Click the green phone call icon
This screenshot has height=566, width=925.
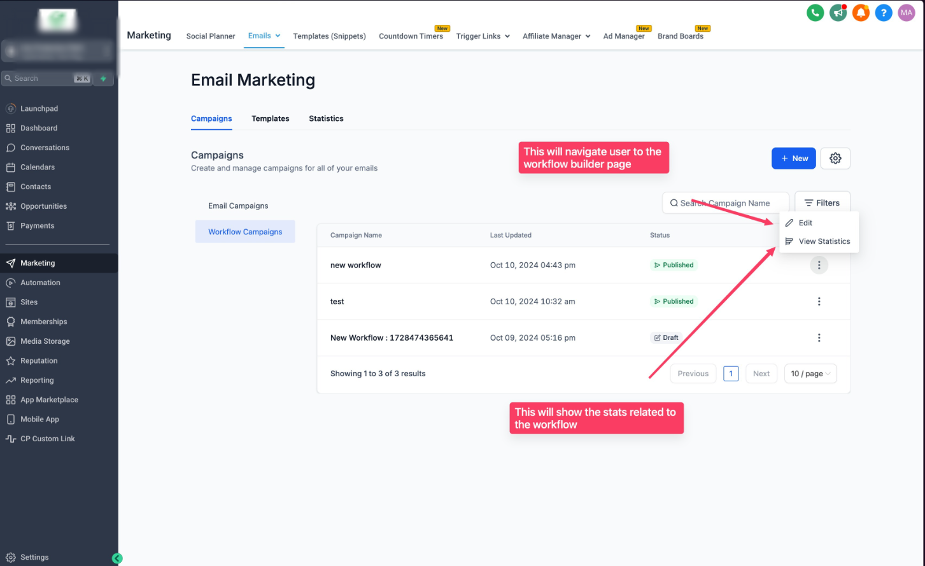point(815,13)
